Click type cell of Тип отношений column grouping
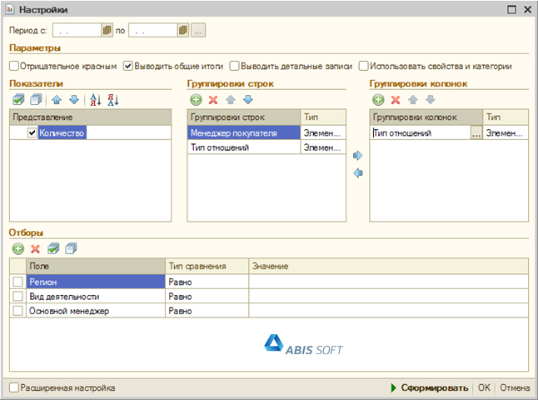538x400 pixels. (506, 132)
